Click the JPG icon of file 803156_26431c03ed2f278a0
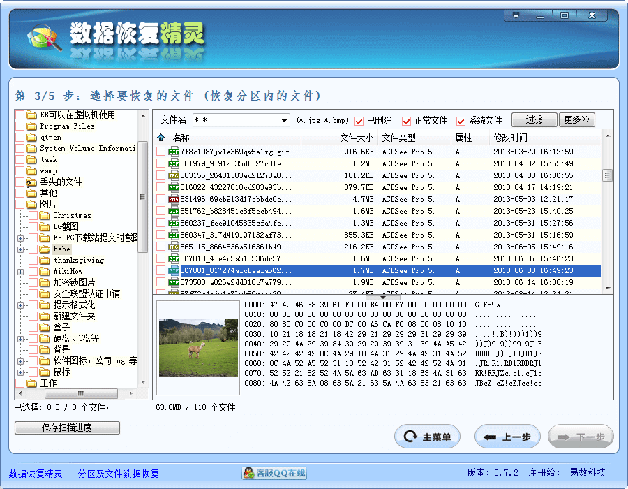This screenshot has height=489, width=628. click(x=174, y=175)
